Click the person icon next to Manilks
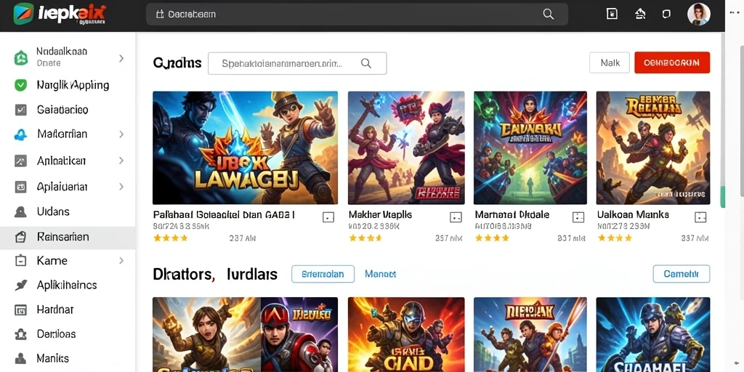Image resolution: width=744 pixels, height=372 pixels. (20, 358)
